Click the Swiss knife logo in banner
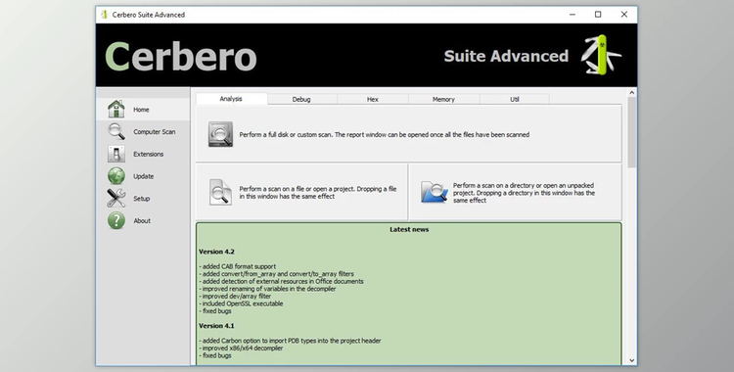The image size is (734, 372). (x=601, y=55)
